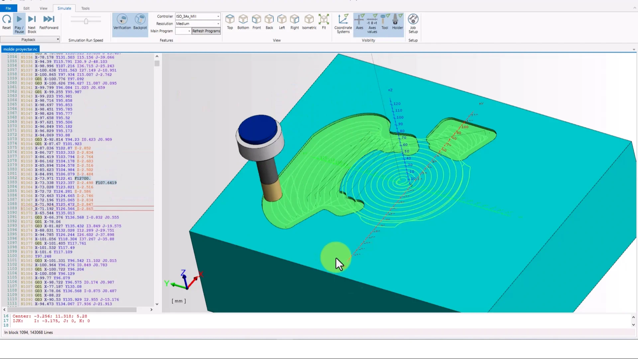
Task: Click the Simulation Run Speed slider
Action: click(86, 21)
